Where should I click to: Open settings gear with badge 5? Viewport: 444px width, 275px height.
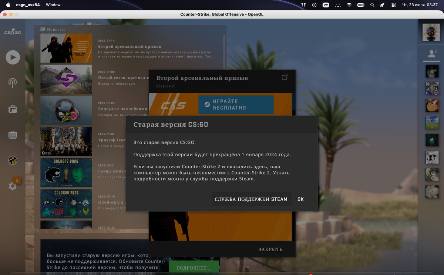(13, 186)
